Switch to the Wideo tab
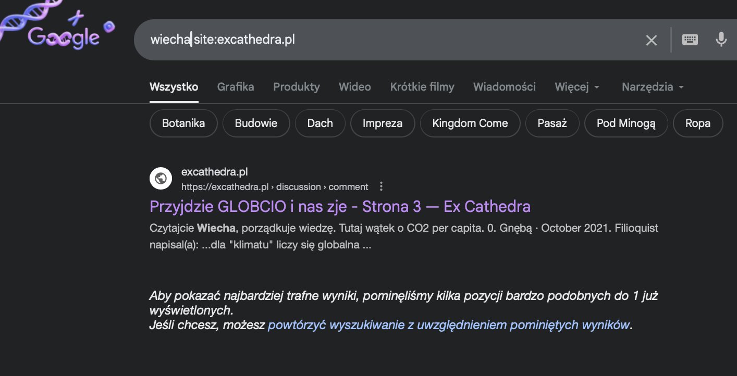The image size is (737, 376). click(x=355, y=87)
